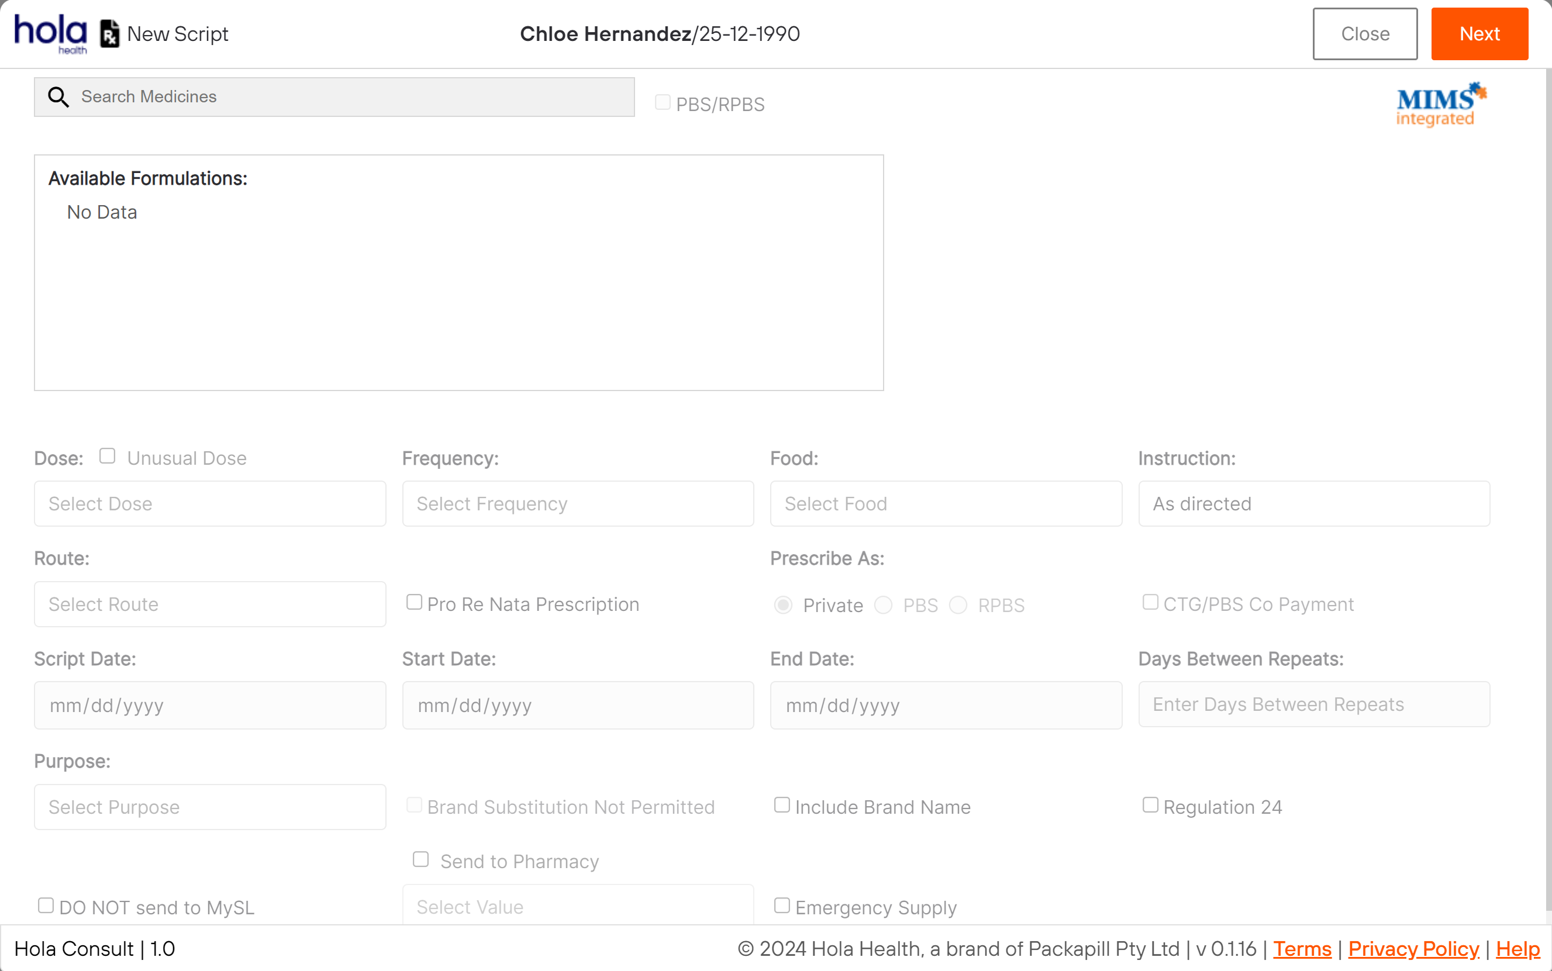Click the DO NOT send to MySL checkbox icon
The image size is (1552, 971).
[45, 905]
